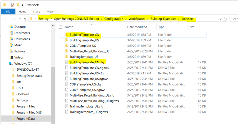
Task: Sort by Date modified column
Action: click(x=137, y=27)
